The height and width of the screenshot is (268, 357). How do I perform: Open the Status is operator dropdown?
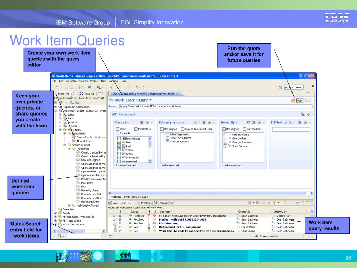click(128, 122)
